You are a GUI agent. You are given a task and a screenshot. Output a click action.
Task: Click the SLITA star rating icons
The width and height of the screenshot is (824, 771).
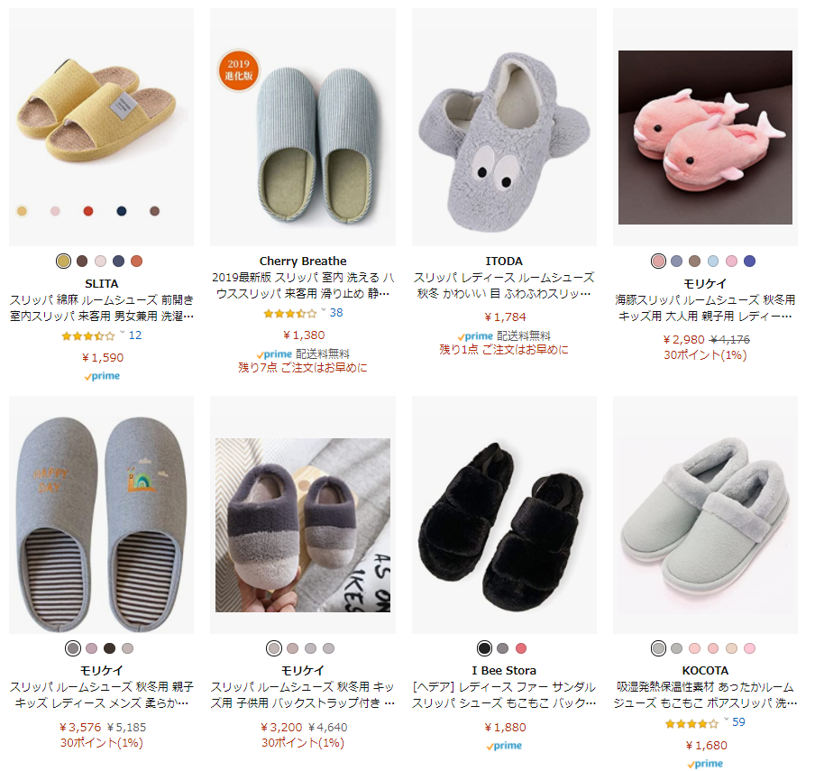(87, 335)
